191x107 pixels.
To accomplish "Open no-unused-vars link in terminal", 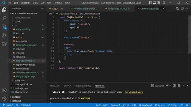I will [x=134, y=92].
